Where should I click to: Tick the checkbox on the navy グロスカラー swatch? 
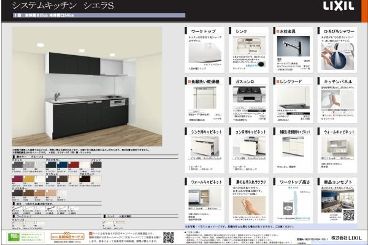[47, 163]
